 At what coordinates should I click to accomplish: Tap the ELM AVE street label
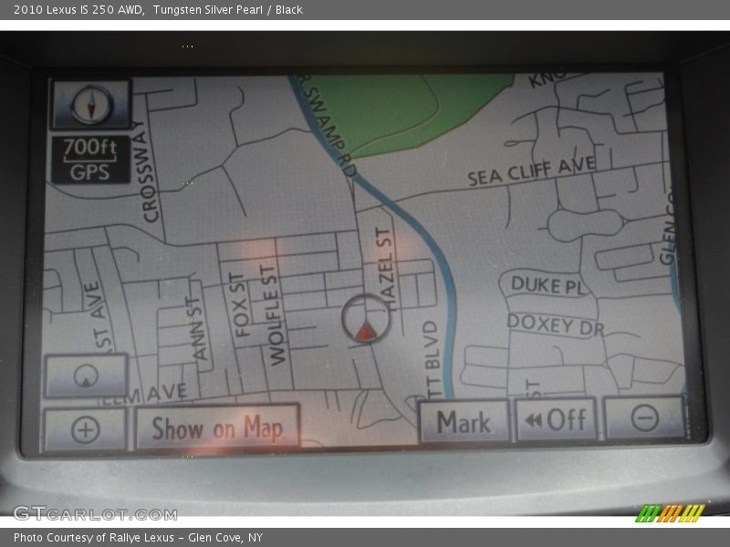(x=145, y=394)
